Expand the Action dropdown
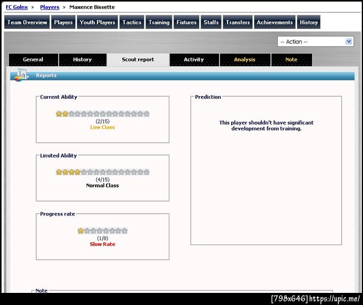This screenshot has height=305, width=363. (x=316, y=42)
